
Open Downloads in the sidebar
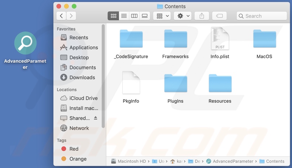(x=78, y=77)
